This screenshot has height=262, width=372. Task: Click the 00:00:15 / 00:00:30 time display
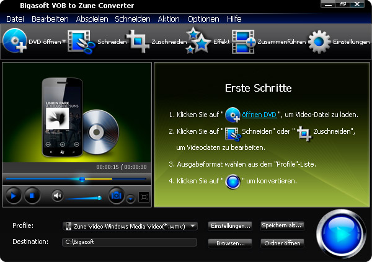[122, 167]
